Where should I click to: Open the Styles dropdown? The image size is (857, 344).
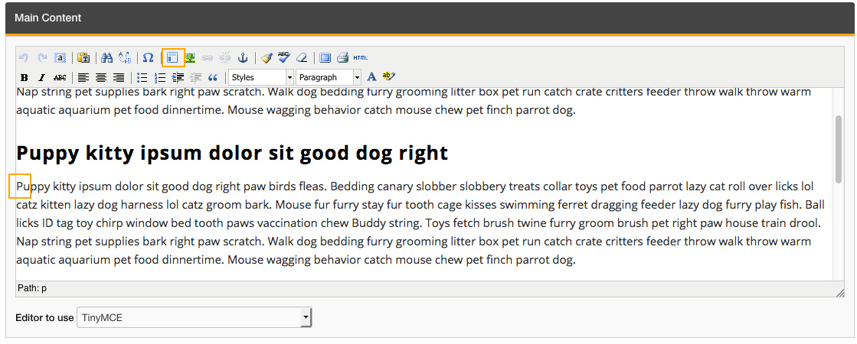pos(261,77)
